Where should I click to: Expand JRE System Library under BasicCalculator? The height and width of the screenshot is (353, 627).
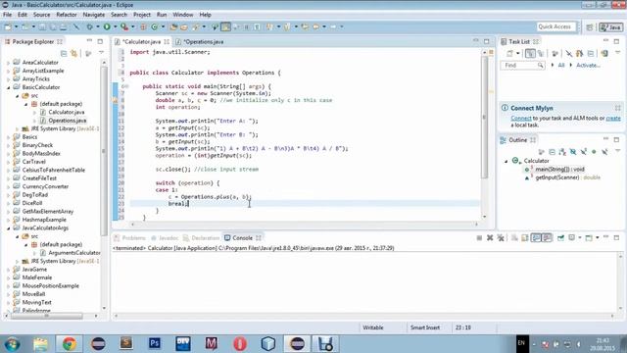tap(18, 128)
